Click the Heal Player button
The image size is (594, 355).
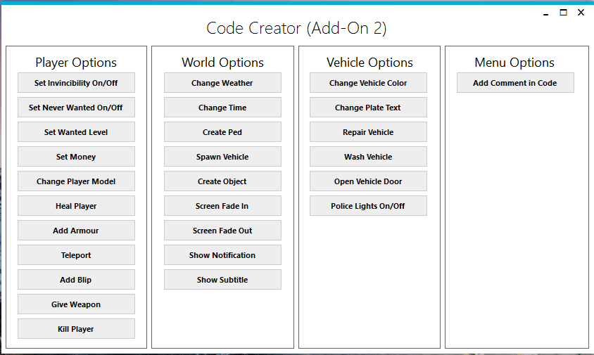pyautogui.click(x=76, y=206)
